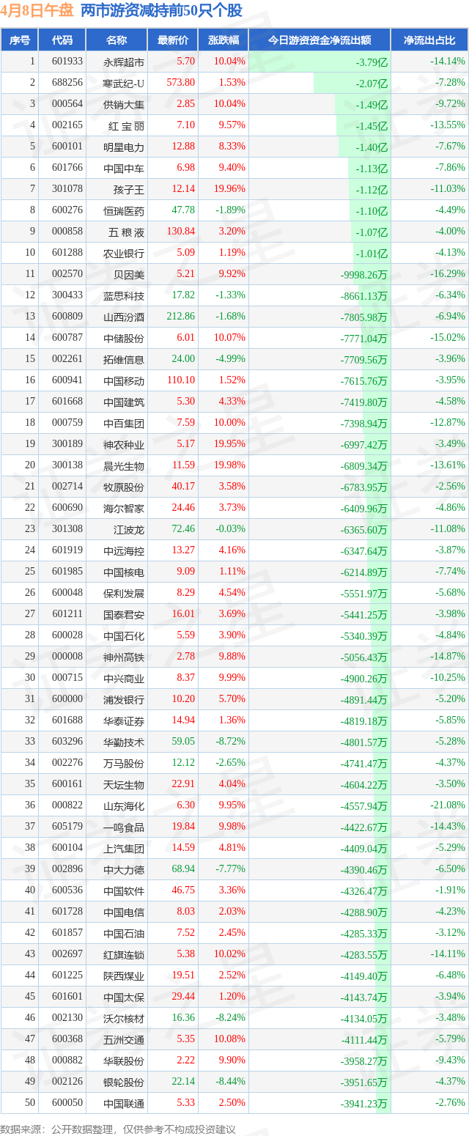Select stock name 蓝思科技
Image resolution: width=469 pixels, height=1136 pixels.
coord(125,296)
